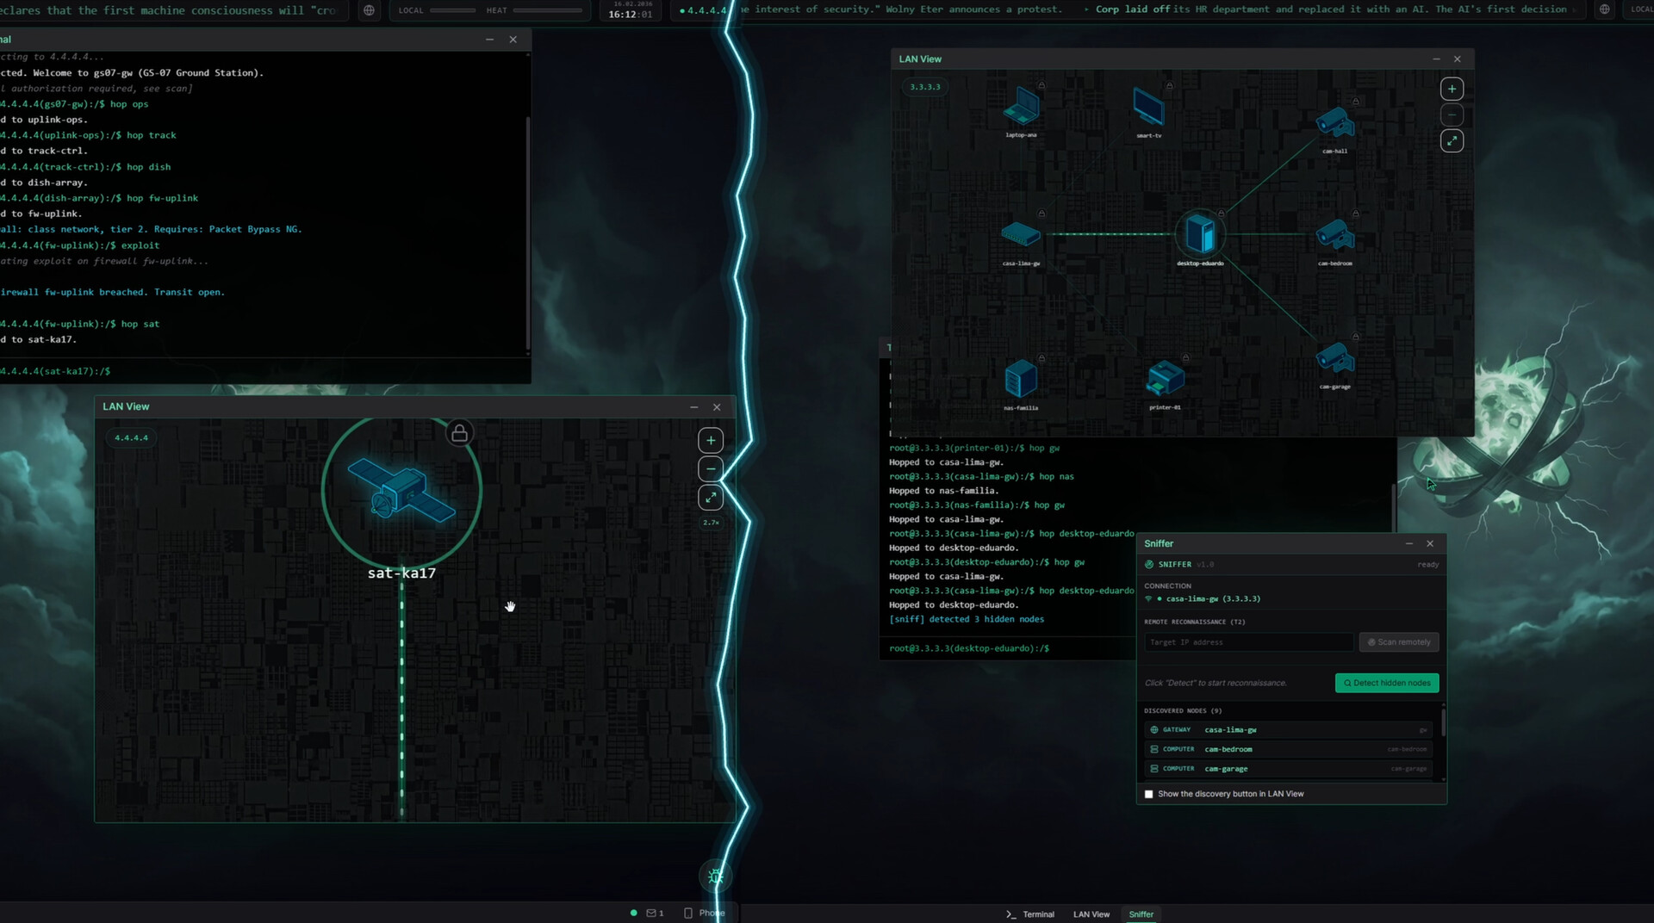Enable Show the discovery button checkbox

[1148, 794]
